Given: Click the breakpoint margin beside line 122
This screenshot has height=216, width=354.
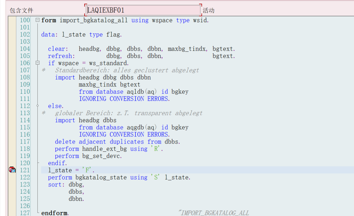Looking at the screenshot, I should point(12,177).
